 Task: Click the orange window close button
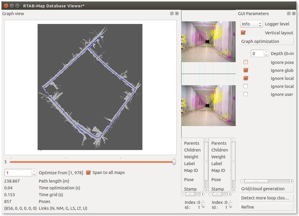pos(5,5)
